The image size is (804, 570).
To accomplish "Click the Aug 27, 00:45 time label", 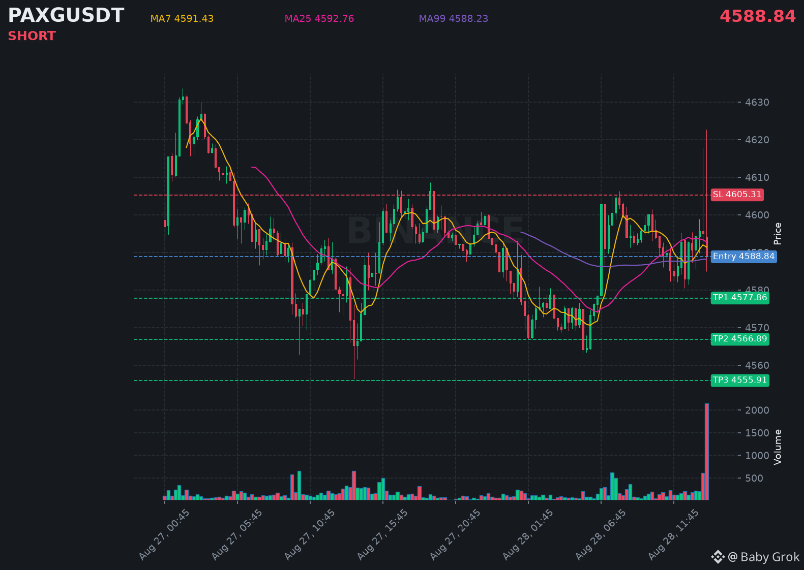I will click(x=164, y=535).
